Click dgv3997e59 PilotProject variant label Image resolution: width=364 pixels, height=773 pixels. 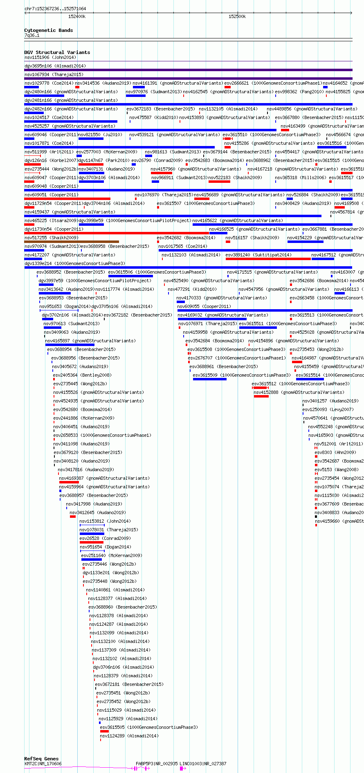coord(95,281)
